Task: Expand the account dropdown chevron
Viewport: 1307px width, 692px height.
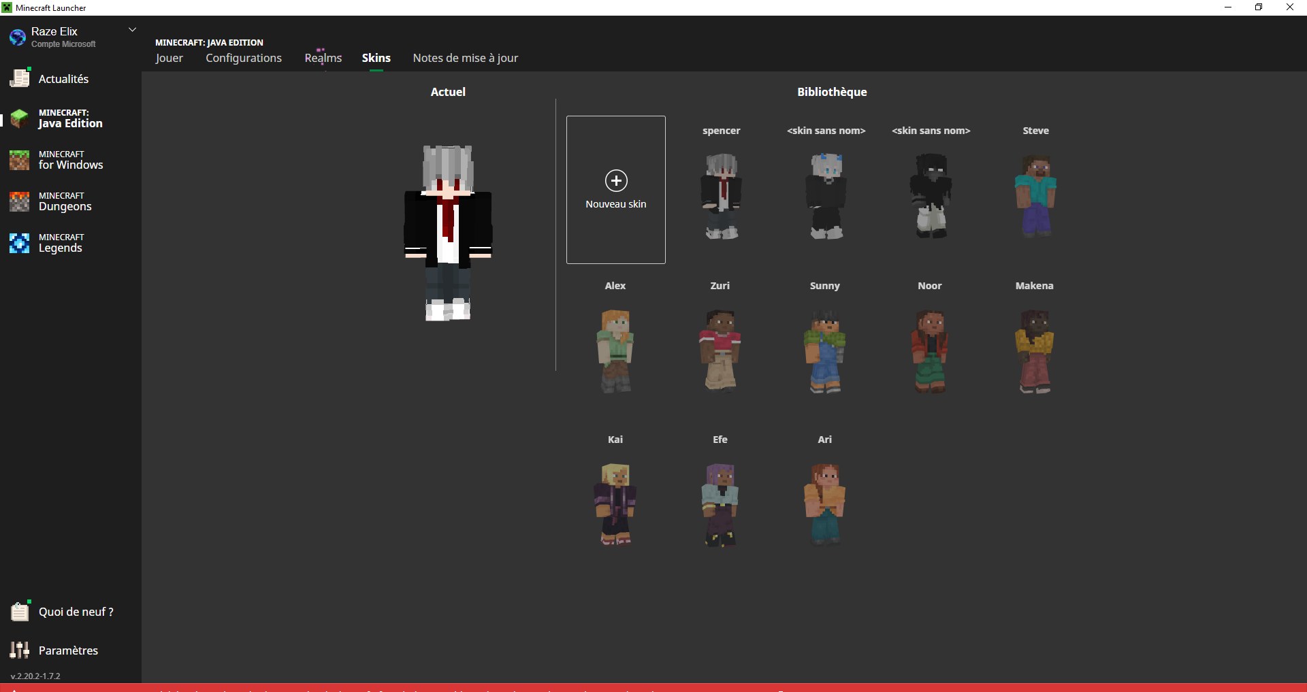Action: [x=133, y=30]
